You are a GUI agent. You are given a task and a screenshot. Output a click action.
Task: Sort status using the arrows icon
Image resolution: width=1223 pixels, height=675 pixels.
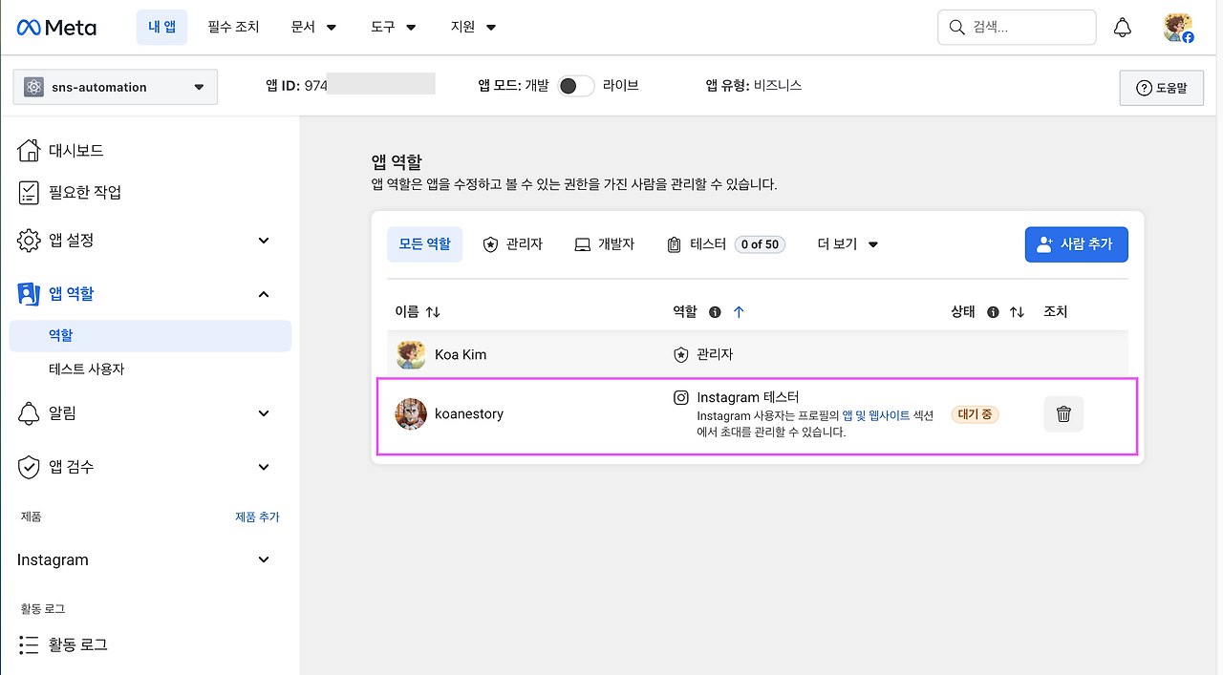coord(1017,312)
